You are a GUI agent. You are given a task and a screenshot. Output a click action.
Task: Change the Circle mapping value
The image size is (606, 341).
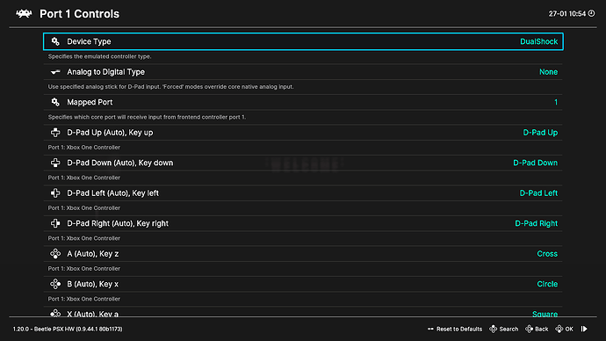547,284
